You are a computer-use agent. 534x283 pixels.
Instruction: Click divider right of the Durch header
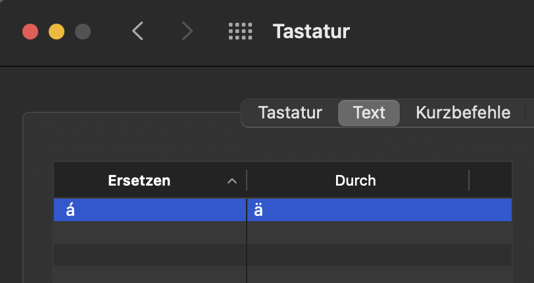(469, 180)
